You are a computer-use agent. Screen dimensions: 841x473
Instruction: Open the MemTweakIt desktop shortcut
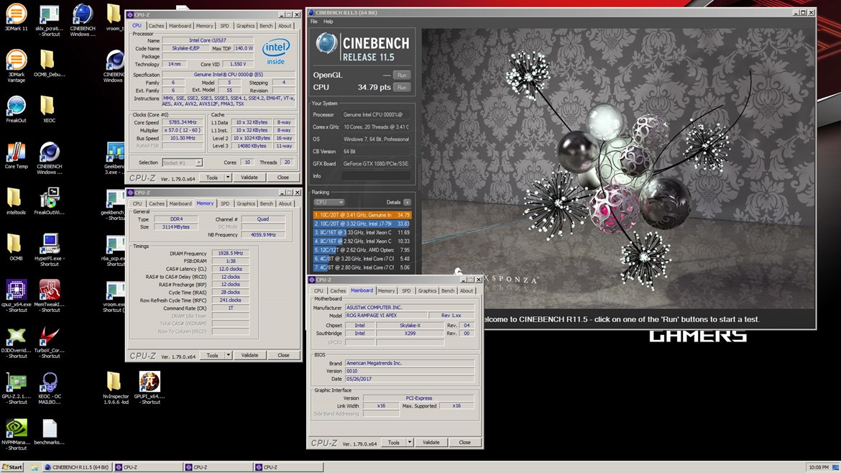[x=49, y=291]
